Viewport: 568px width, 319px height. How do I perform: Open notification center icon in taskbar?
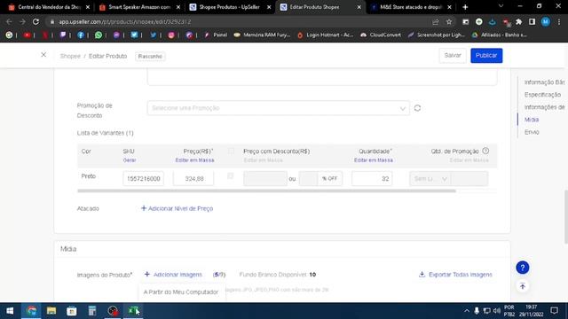pos(554,311)
